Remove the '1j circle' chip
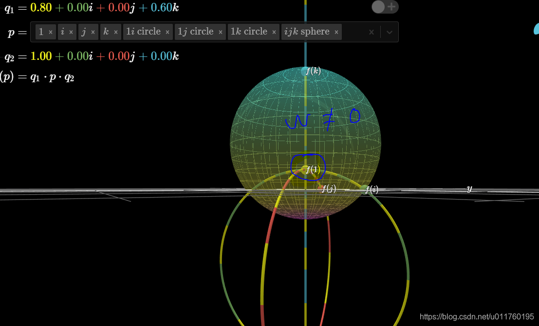The width and height of the screenshot is (539, 326). (x=221, y=32)
